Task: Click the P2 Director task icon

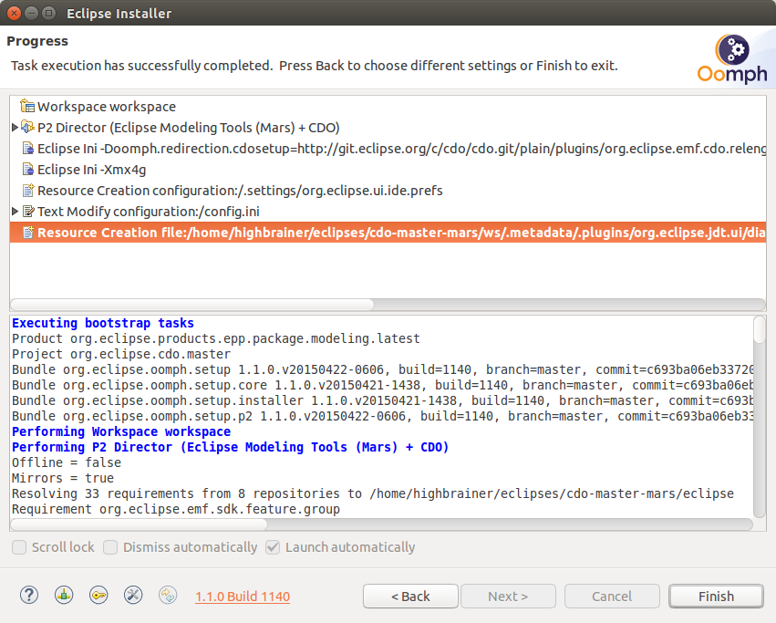Action: [27, 128]
